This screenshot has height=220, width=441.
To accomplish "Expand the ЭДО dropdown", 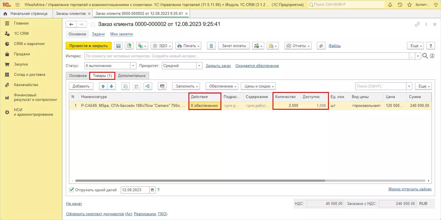I will click(x=162, y=46).
